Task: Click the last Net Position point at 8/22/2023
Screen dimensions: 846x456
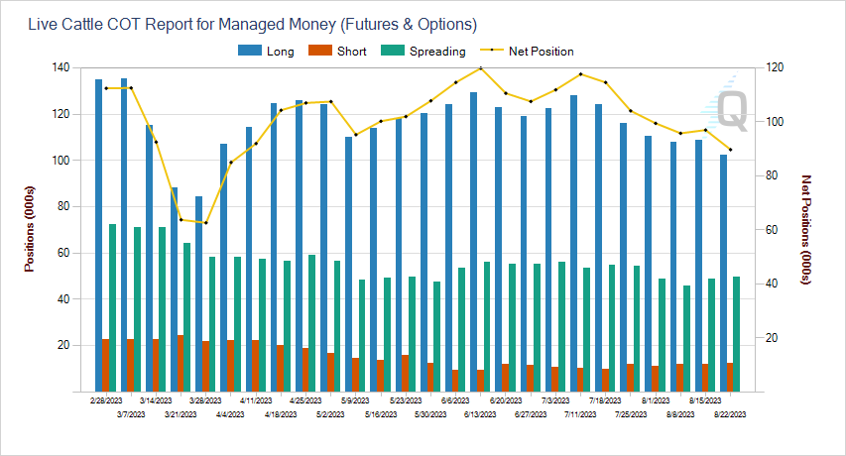Action: click(730, 150)
